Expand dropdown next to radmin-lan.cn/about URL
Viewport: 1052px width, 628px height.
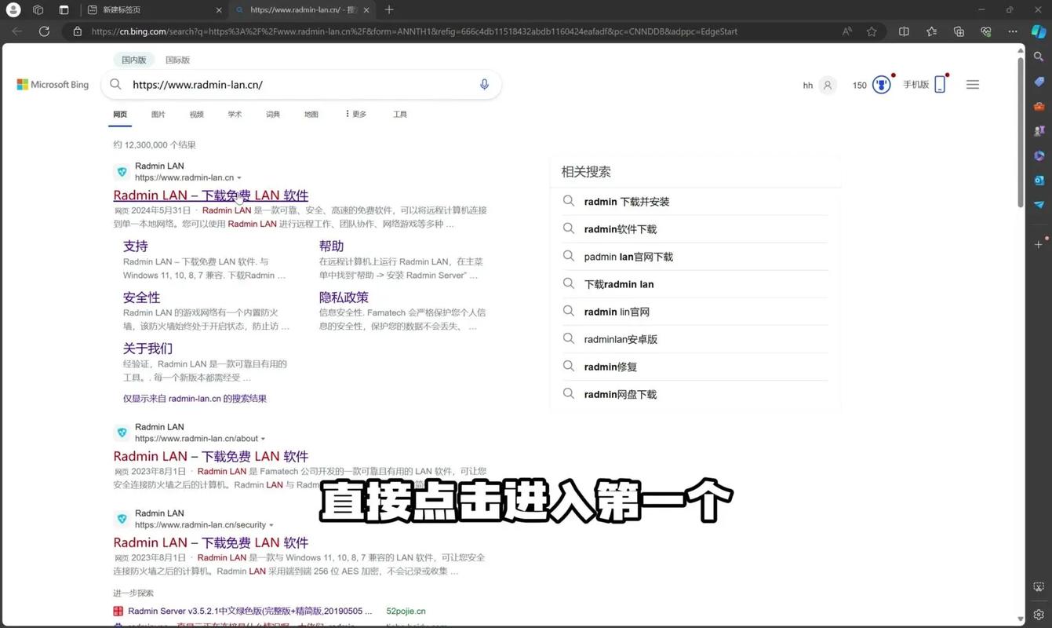coord(263,439)
